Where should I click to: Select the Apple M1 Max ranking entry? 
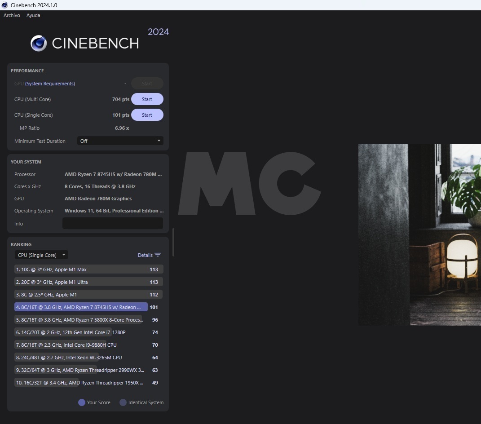[81, 269]
